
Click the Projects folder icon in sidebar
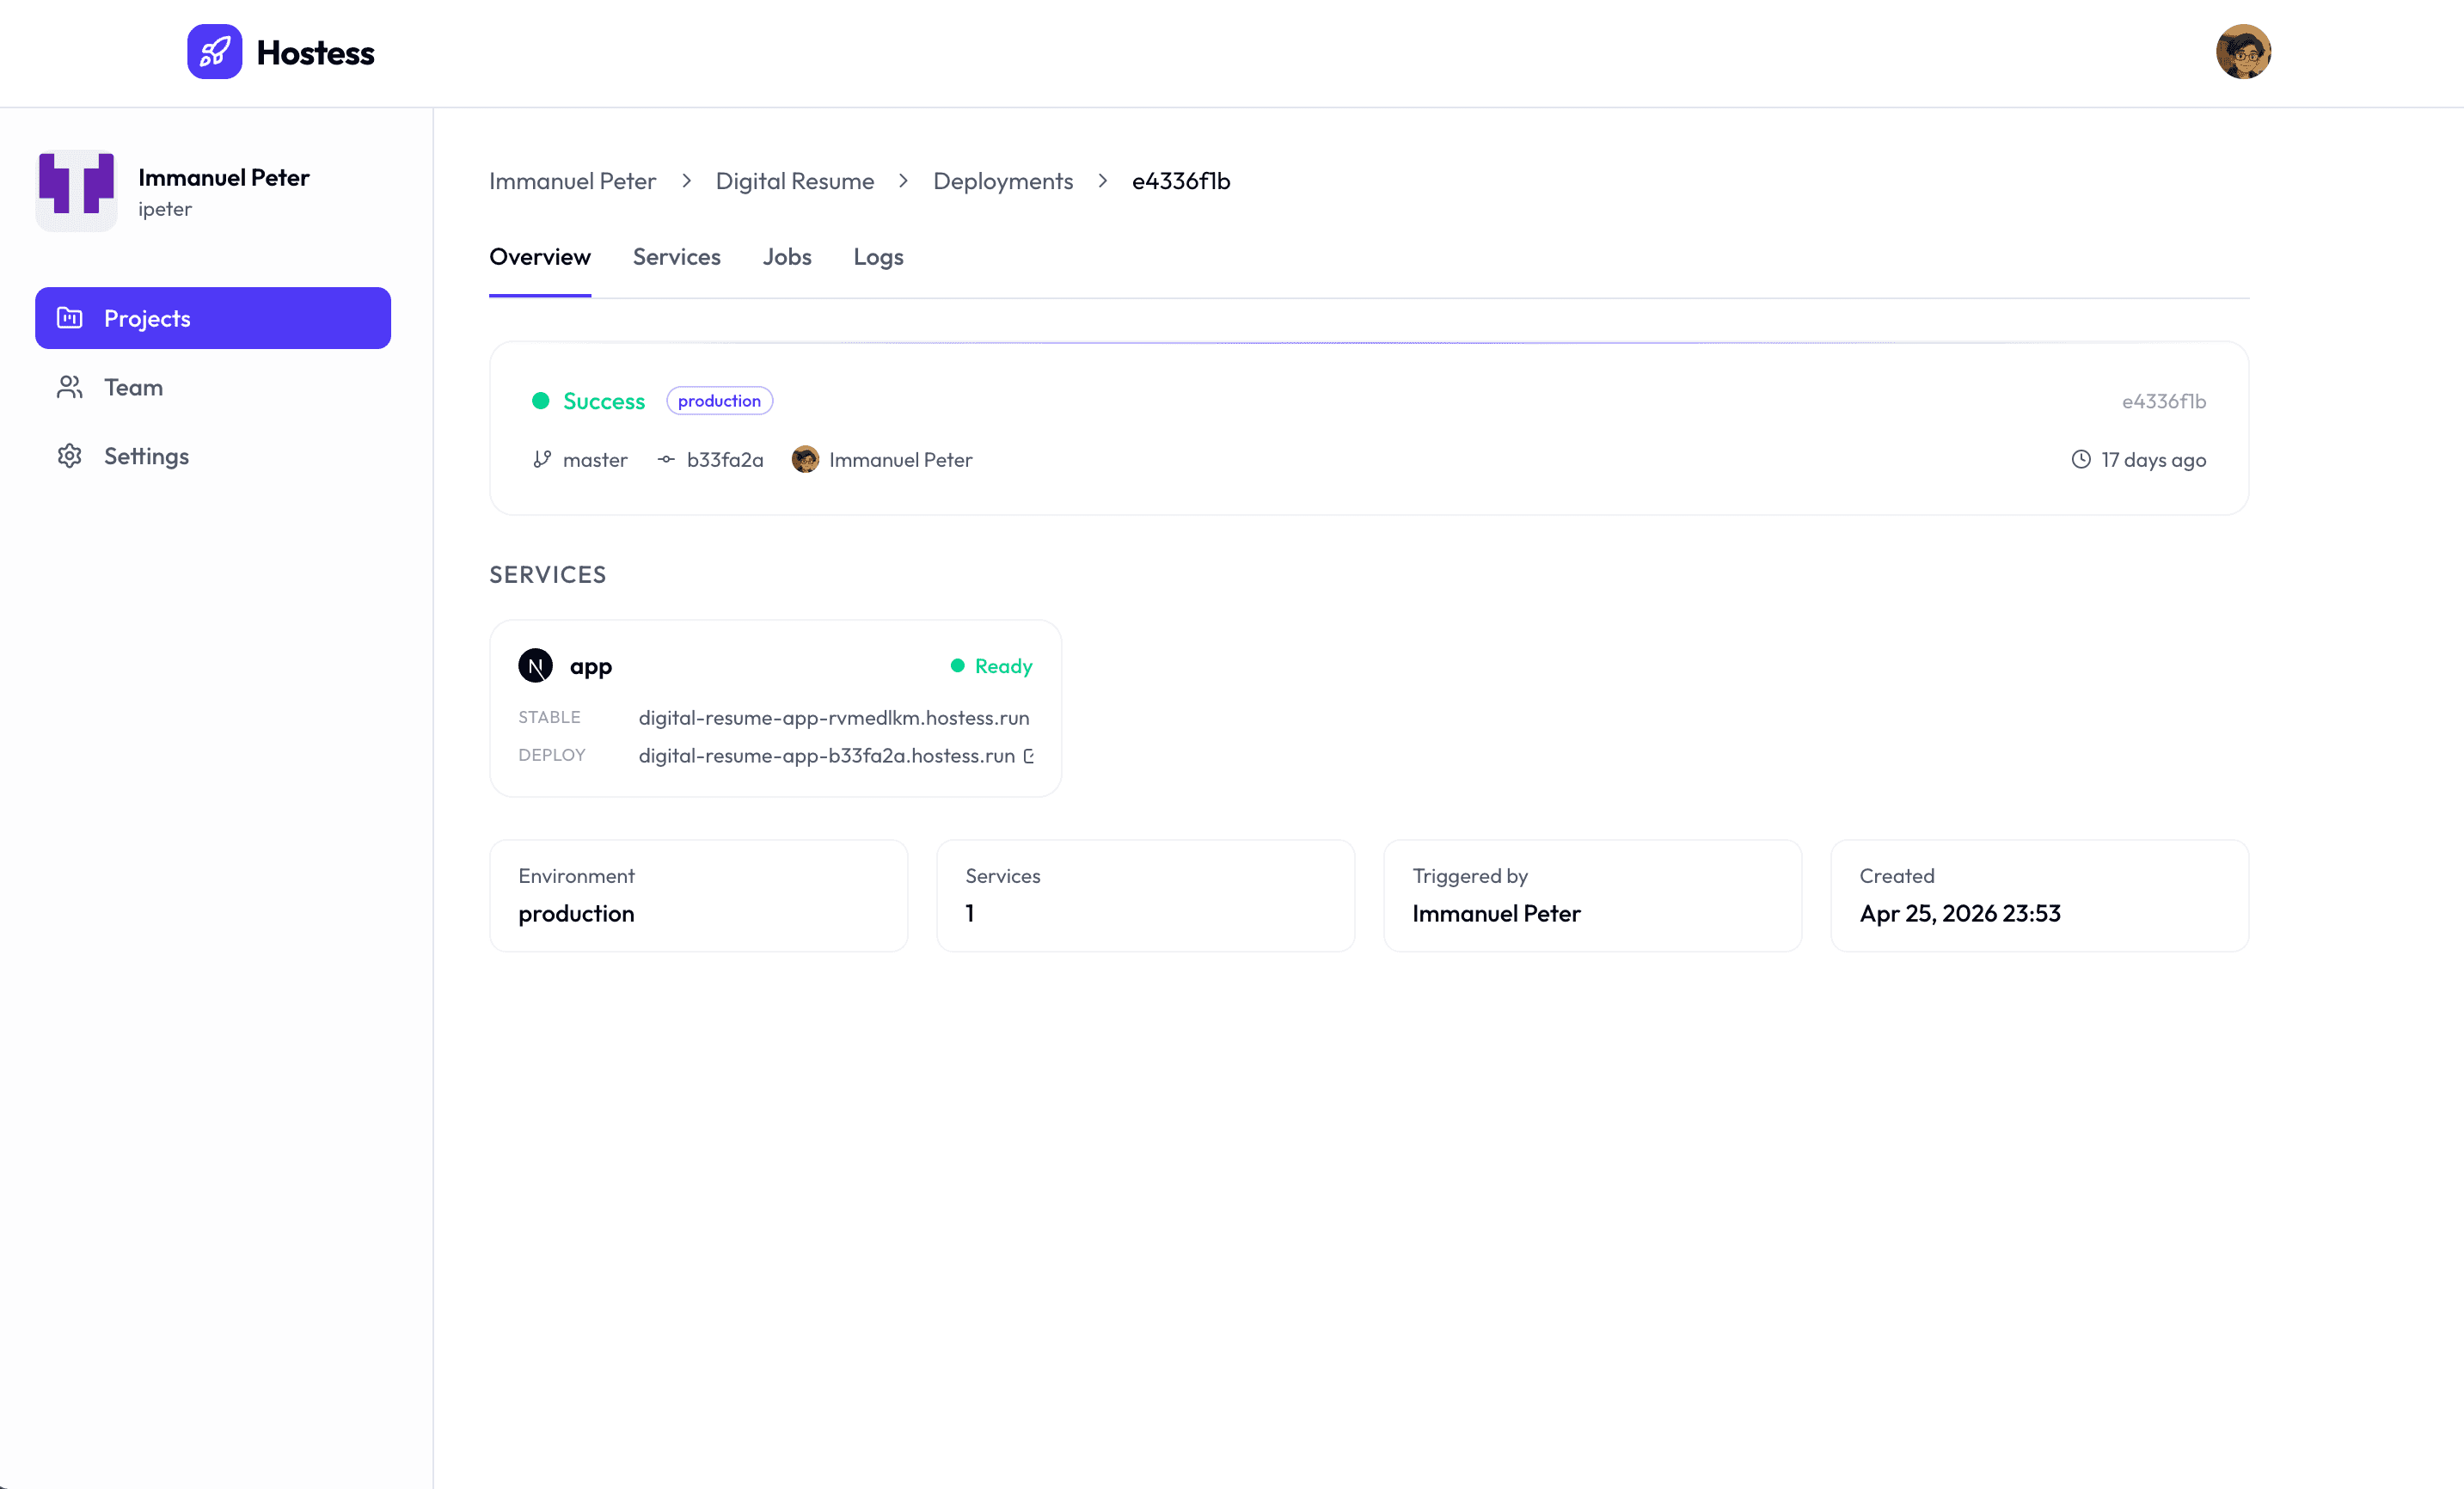point(70,318)
